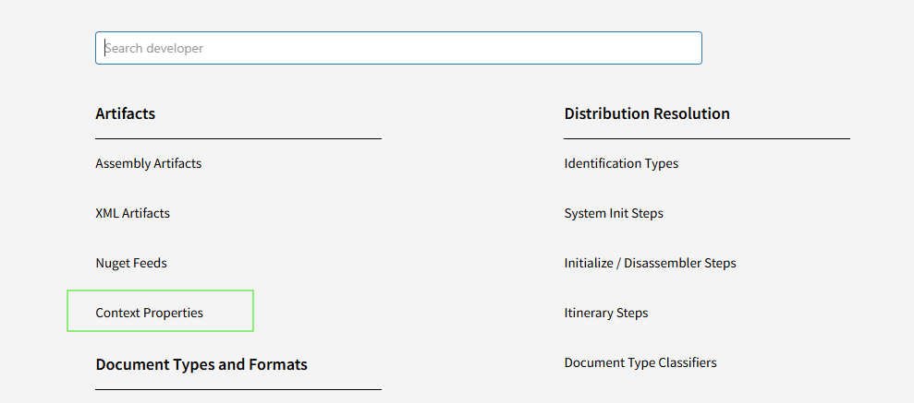
Task: Select the Context Properties link
Action: click(150, 313)
